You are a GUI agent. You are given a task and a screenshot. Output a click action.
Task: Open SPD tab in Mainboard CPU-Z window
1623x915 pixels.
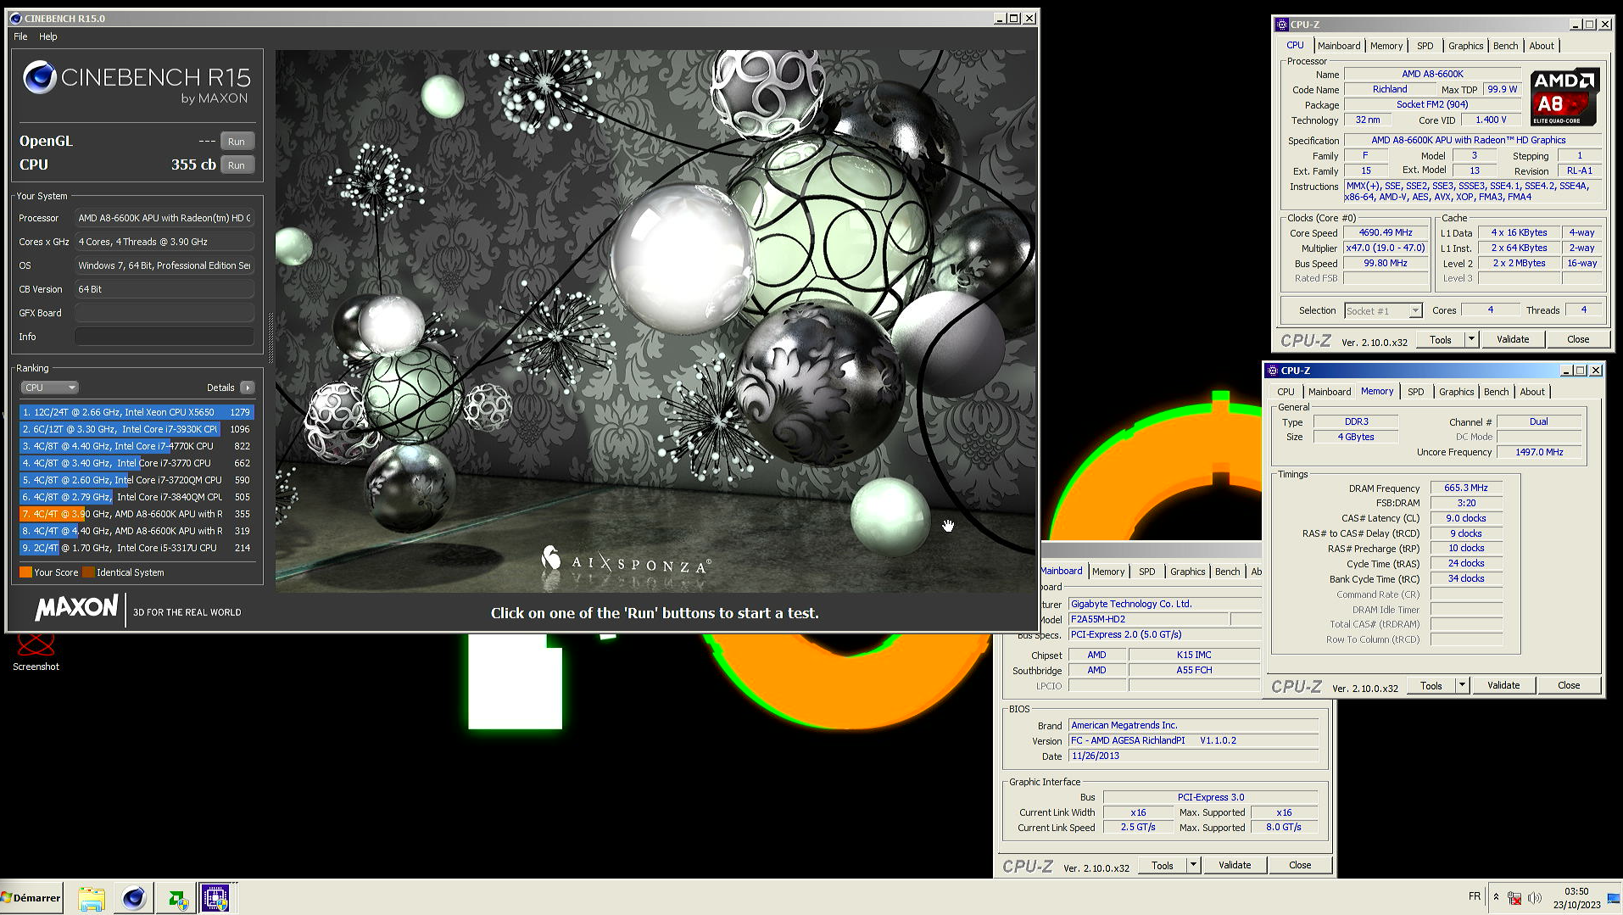tap(1147, 572)
